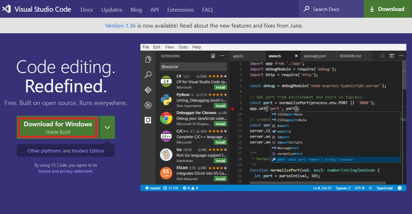
Task: Click the Go extension gopher icon
Action: pyautogui.click(x=166, y=155)
